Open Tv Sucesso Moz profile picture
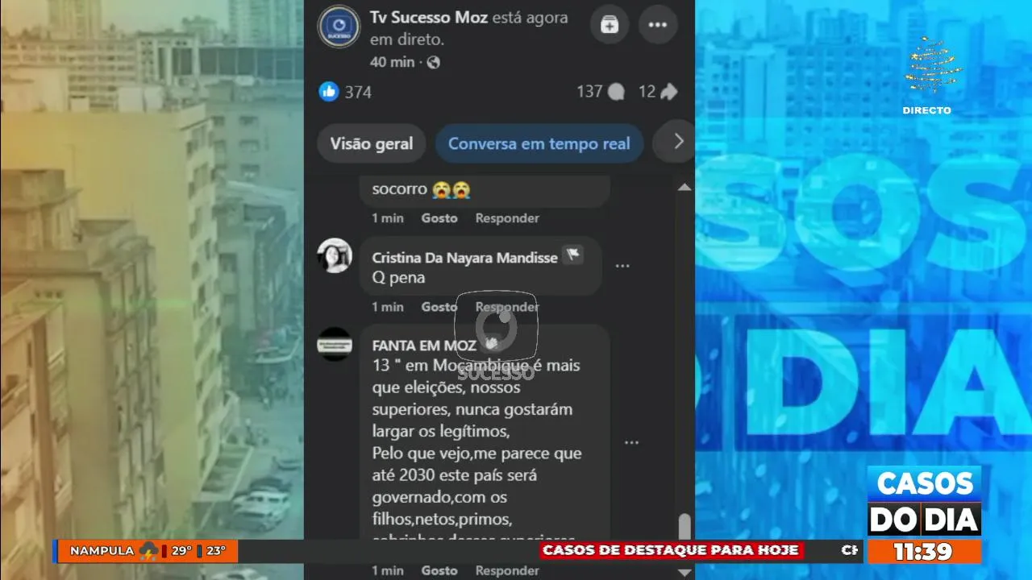The image size is (1032, 580). [x=339, y=27]
